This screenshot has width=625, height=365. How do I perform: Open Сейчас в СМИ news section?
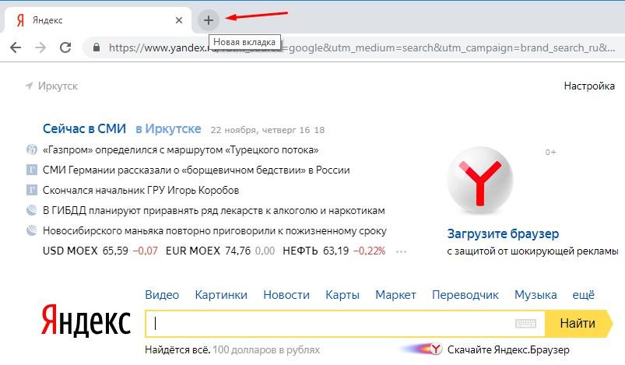[x=84, y=128]
